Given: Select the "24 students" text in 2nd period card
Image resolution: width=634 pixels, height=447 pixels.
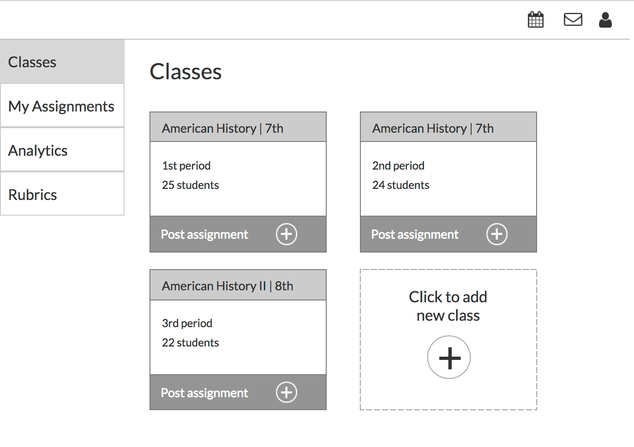Looking at the screenshot, I should (x=401, y=185).
